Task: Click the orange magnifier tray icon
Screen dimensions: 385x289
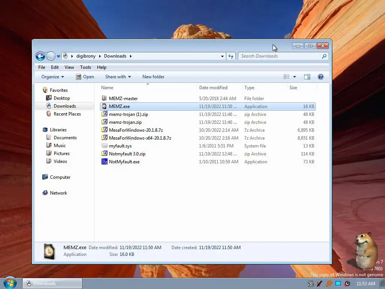Action: coord(329,284)
